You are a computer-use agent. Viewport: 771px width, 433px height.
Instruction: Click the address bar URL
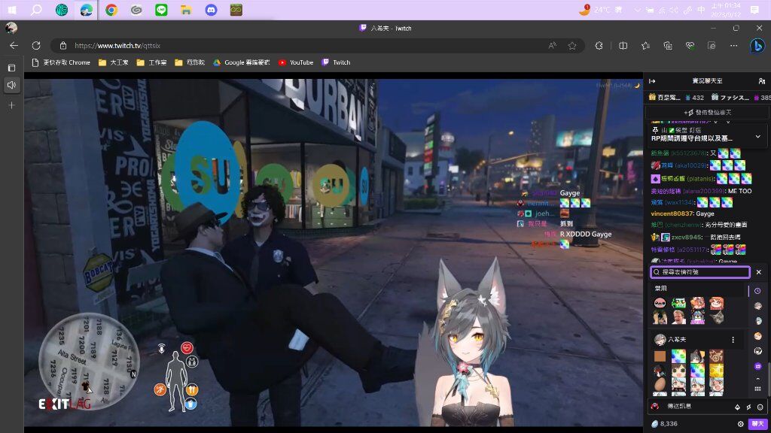[117, 46]
